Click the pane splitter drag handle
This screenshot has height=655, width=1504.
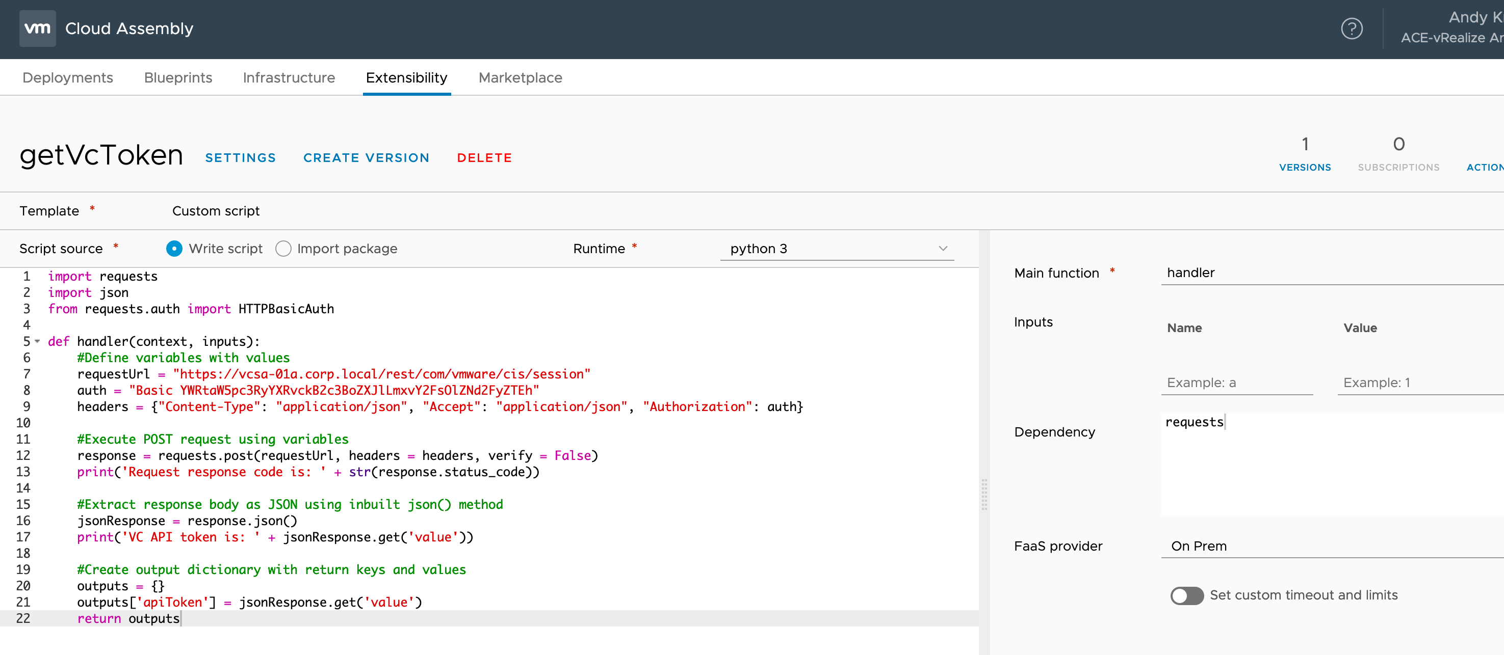coord(984,494)
